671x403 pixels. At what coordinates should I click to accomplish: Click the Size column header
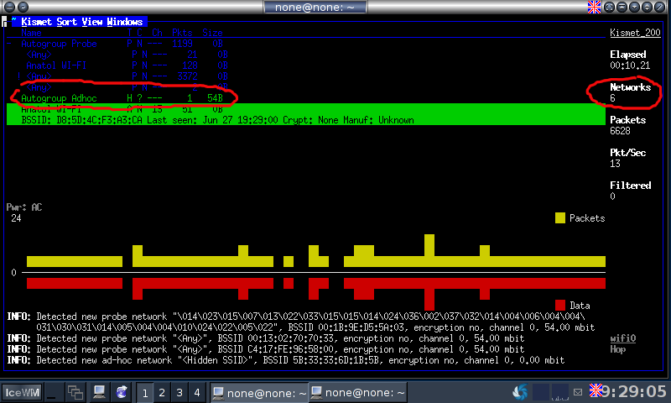tap(212, 33)
